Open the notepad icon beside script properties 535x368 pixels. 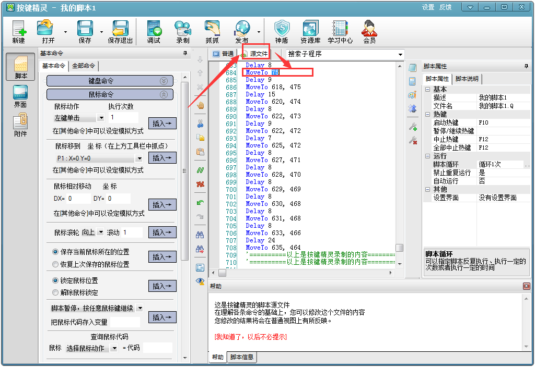tap(413, 67)
